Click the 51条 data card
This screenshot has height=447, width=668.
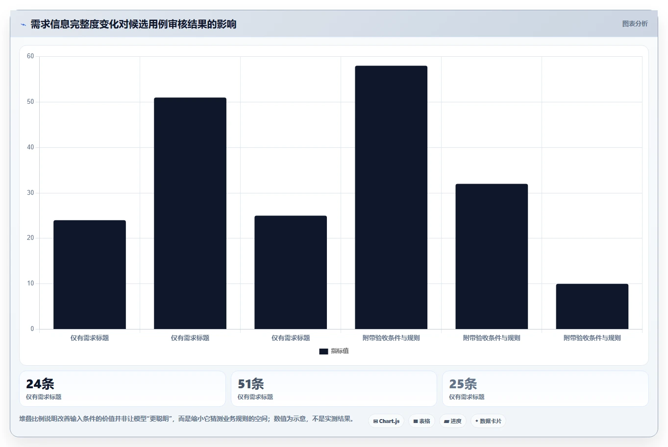(x=334, y=389)
